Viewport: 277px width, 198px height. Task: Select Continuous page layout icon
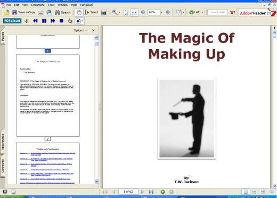point(254,192)
